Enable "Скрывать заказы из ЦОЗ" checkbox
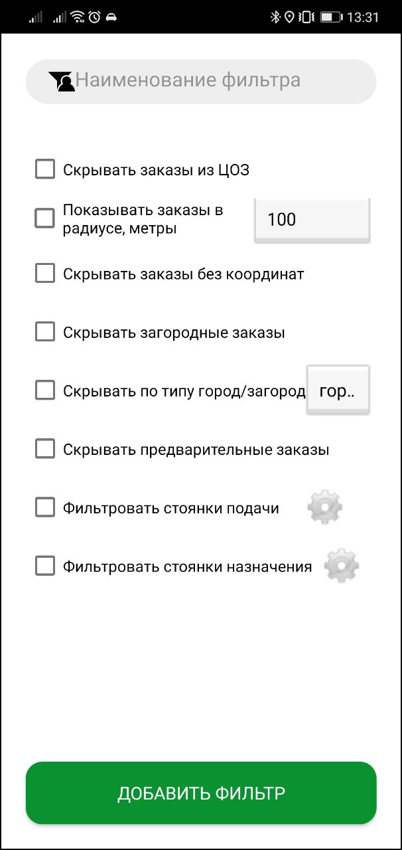 tap(45, 169)
